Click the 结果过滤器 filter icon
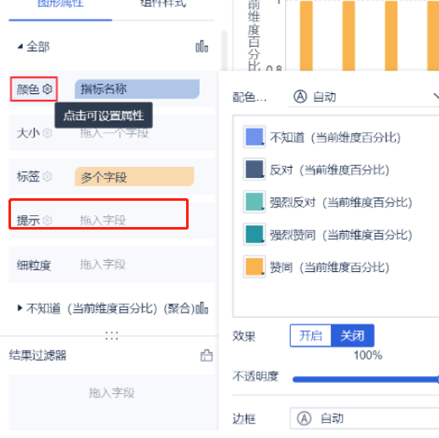Screen dimensions: 439x438 click(206, 356)
